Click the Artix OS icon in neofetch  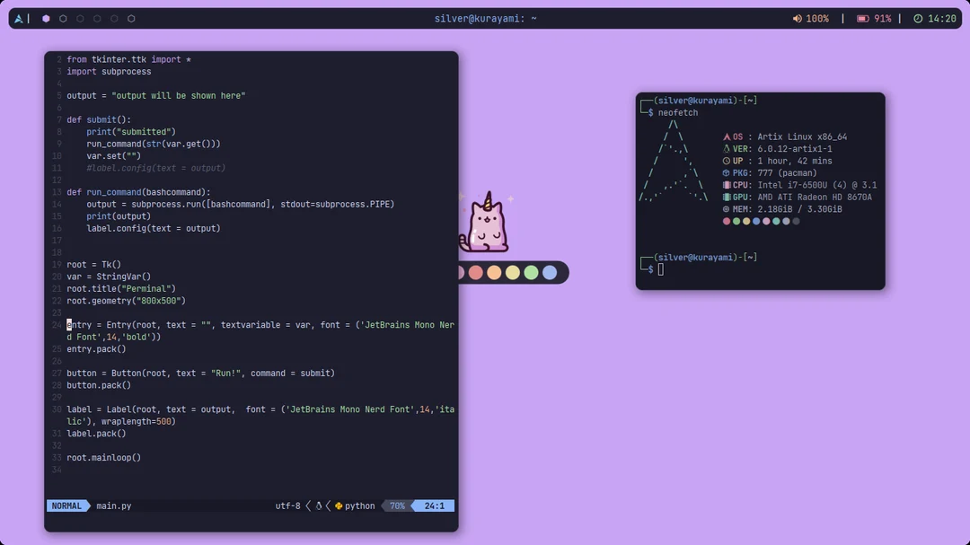pyautogui.click(x=727, y=136)
